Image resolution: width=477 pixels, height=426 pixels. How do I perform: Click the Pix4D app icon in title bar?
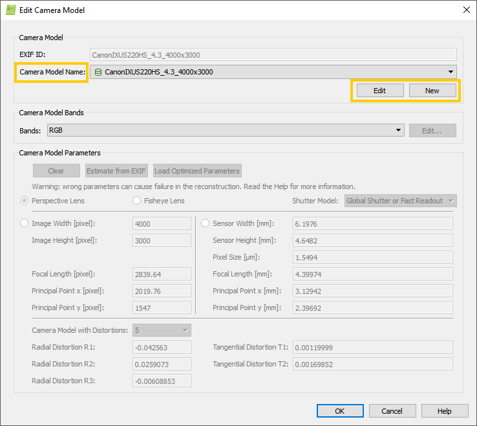click(x=11, y=10)
